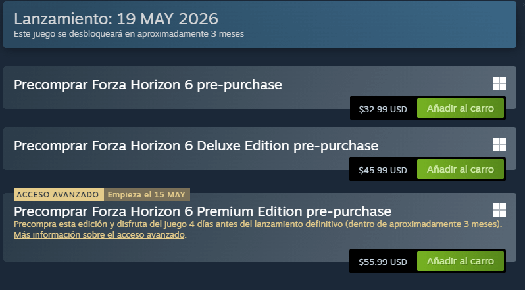
Task: Click the 'Este juego se desbloqueará' unlock notice
Action: pyautogui.click(x=128, y=34)
